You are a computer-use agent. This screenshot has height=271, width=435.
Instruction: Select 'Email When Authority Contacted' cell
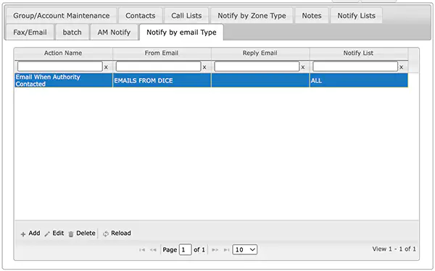(x=64, y=80)
